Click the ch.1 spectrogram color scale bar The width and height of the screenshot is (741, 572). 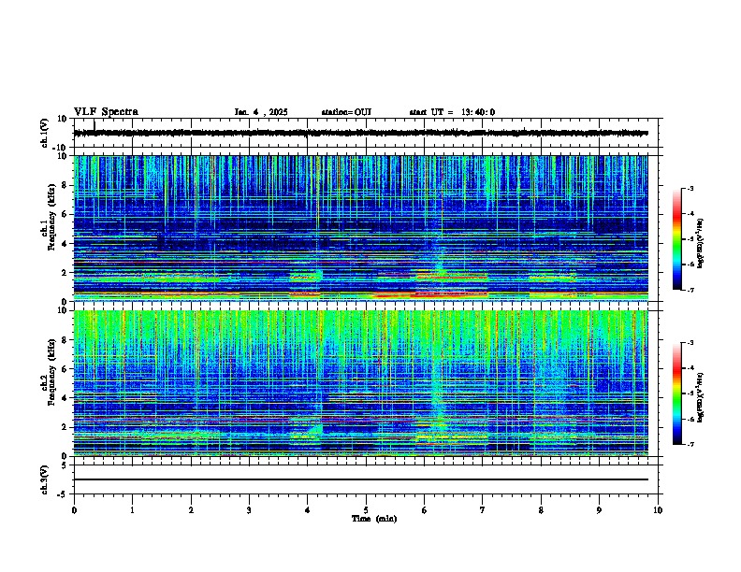pyautogui.click(x=676, y=239)
